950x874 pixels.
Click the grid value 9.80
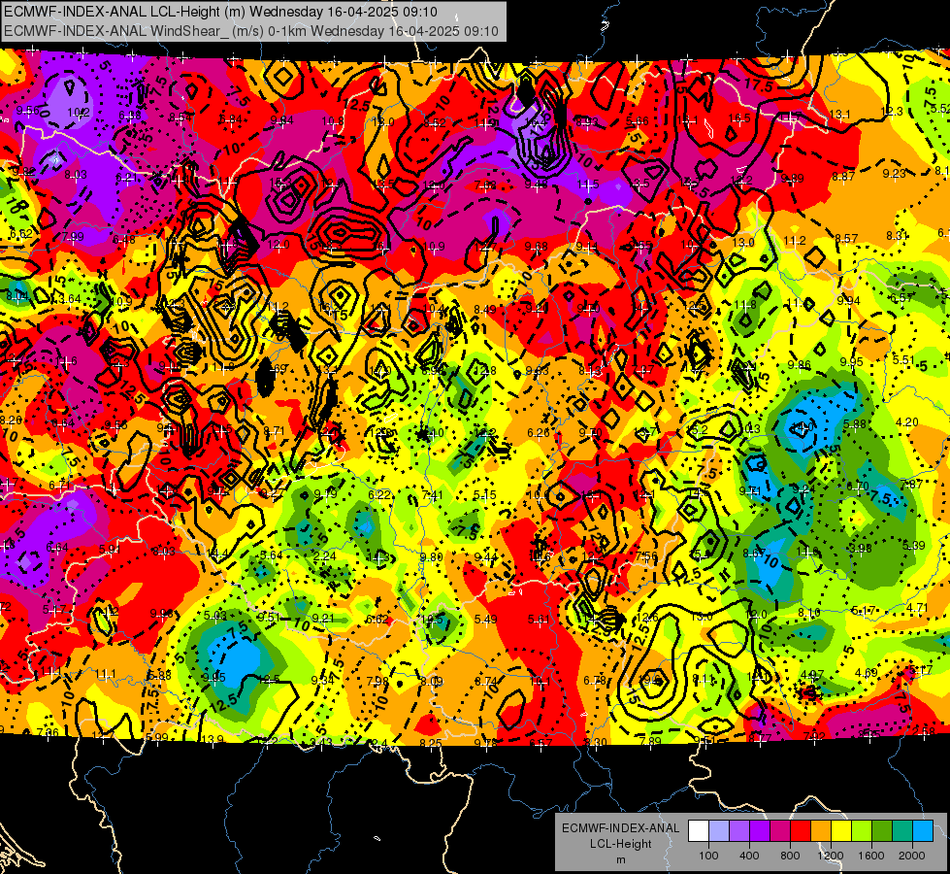(x=432, y=557)
